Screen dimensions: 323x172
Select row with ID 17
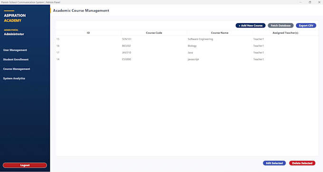pyautogui.click(x=187, y=53)
